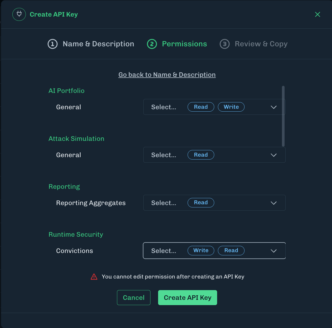Screen dimensions: 332x328
Task: Click the Read tag for Reporting Aggregates
Action: pos(201,203)
